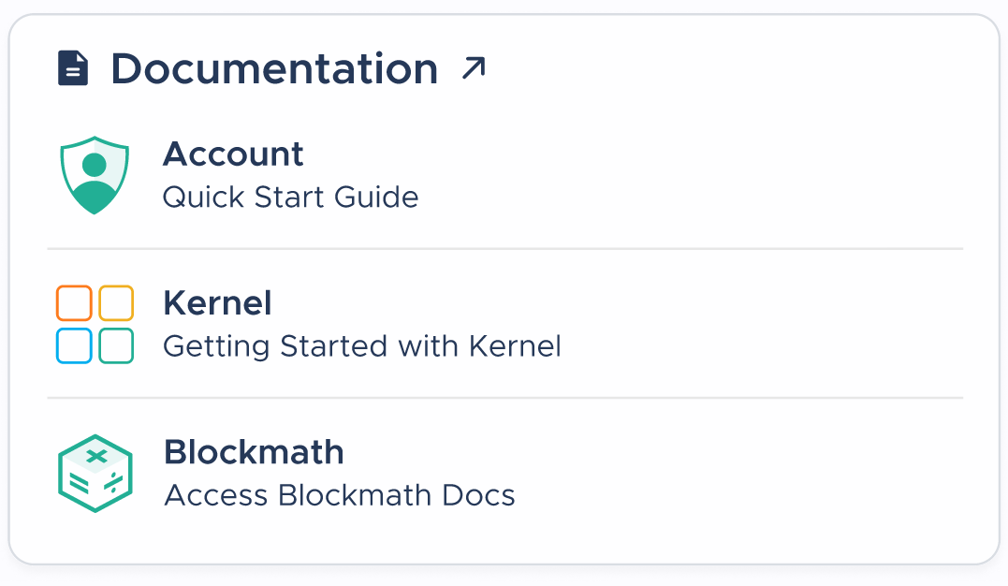Screen dimensions: 1008x586
Task: Click the yellow square in Kernel icon
Action: tap(116, 303)
